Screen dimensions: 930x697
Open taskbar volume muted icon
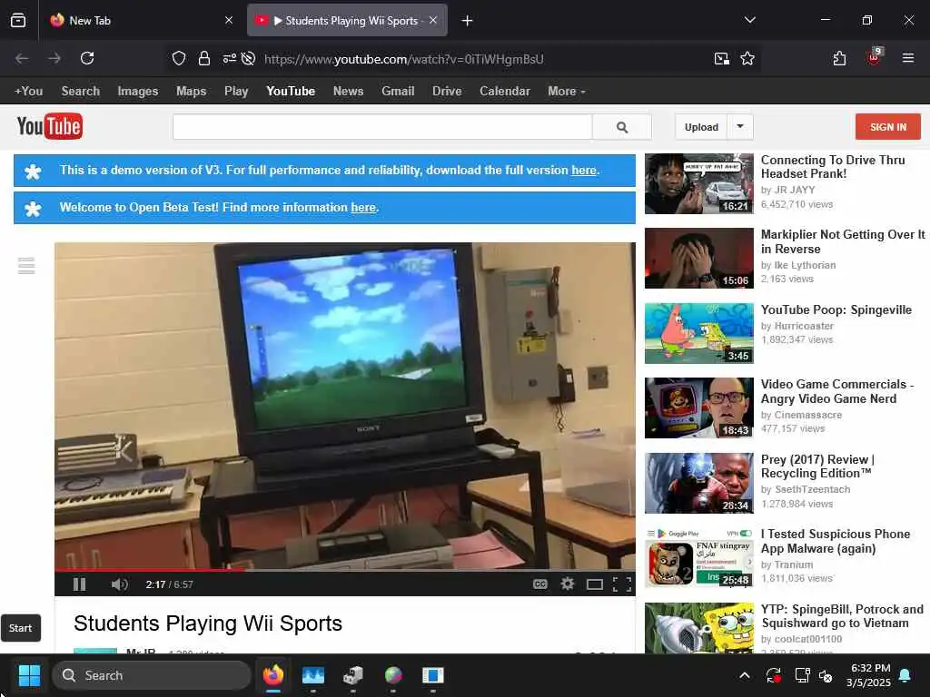826,675
